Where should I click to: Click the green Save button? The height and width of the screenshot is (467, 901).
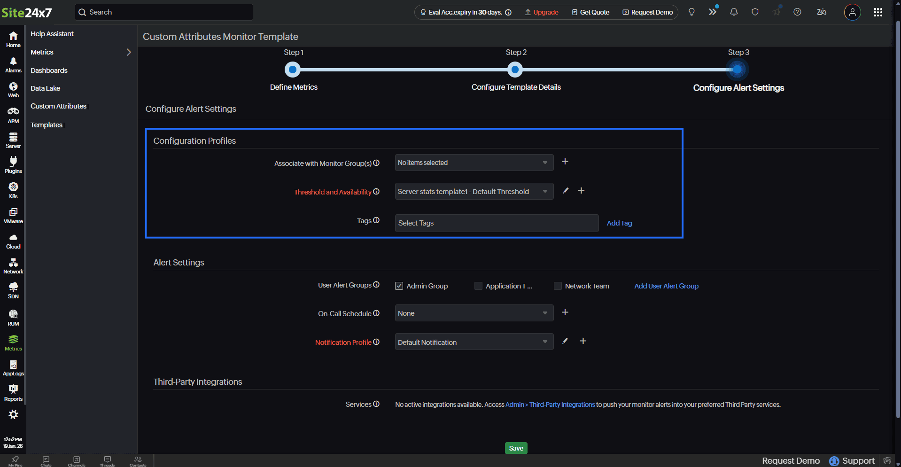[x=516, y=448]
